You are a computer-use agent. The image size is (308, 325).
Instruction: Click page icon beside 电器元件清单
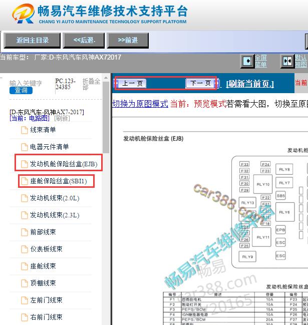[25, 147]
